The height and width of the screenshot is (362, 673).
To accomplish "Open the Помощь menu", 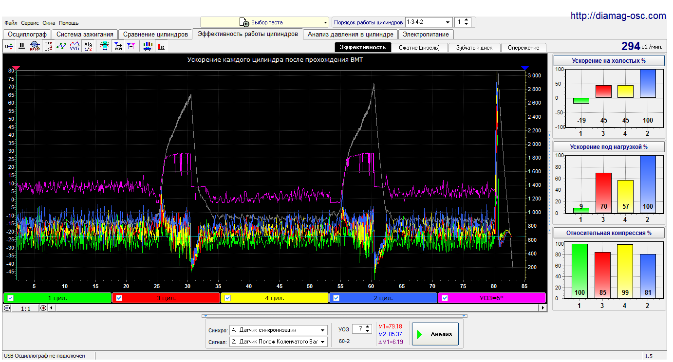I will tap(69, 23).
